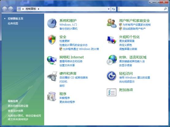Click the 附加选项 checklist icon
The image size is (170, 127).
pyautogui.click(x=112, y=92)
